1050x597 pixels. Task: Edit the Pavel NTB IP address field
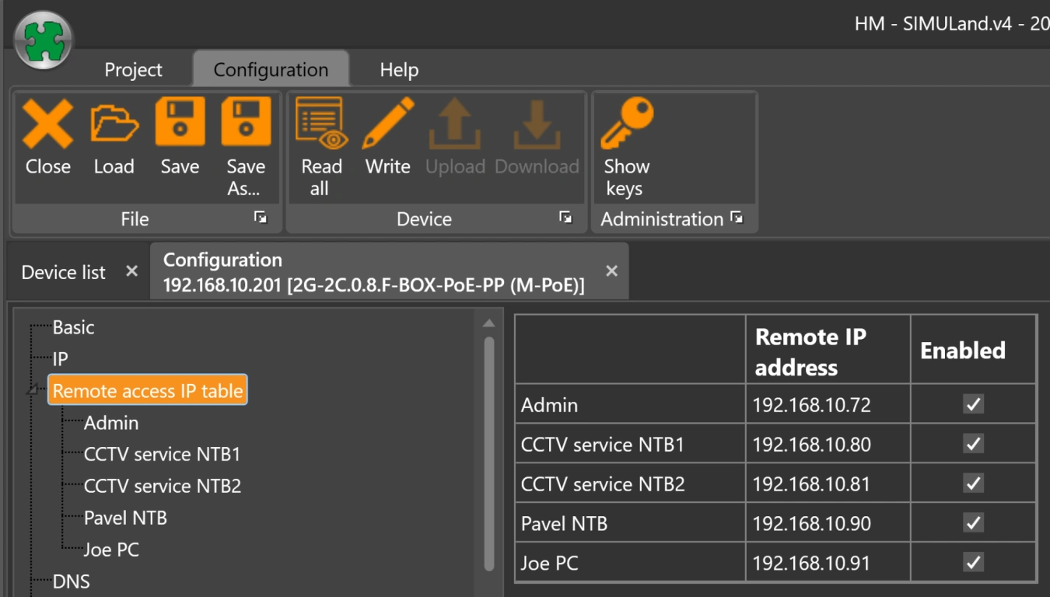tap(826, 523)
